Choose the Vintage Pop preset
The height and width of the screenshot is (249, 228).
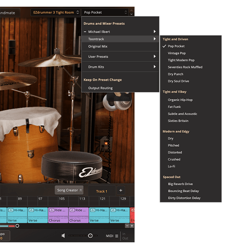[x=177, y=53]
